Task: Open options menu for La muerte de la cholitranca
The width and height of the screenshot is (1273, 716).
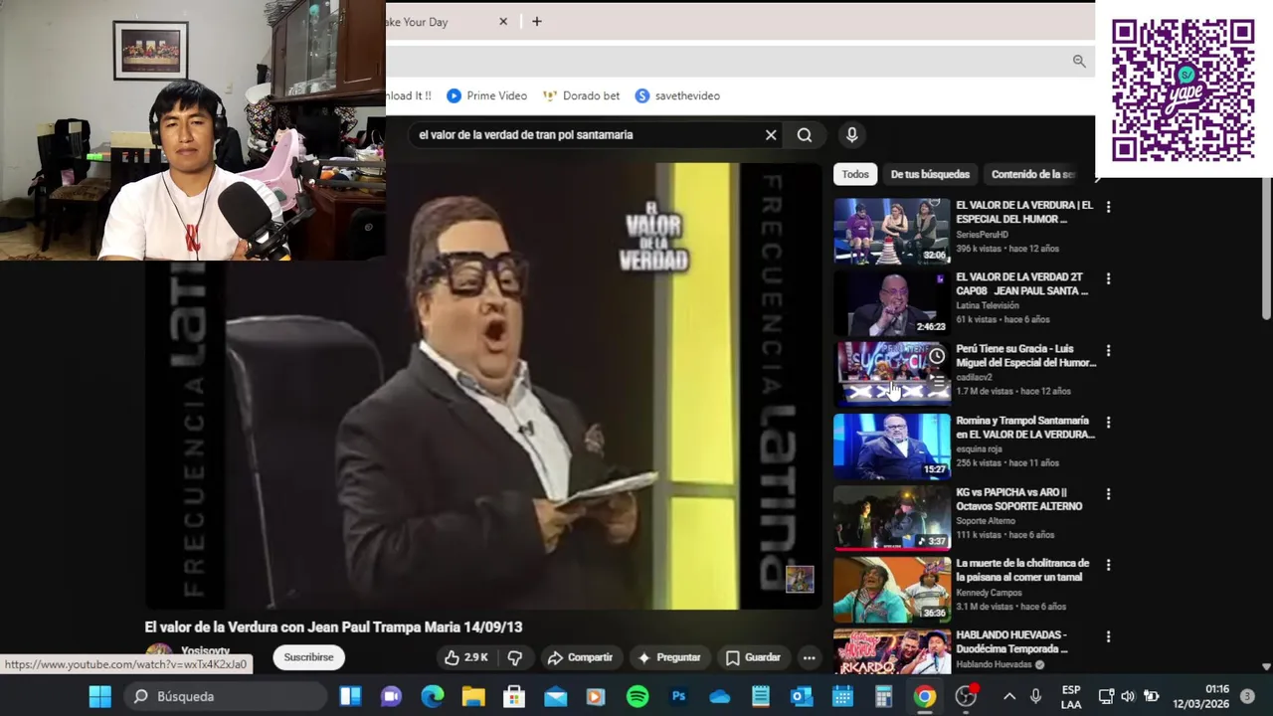Action: coord(1108,565)
